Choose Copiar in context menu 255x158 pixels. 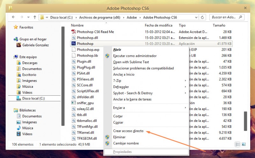pyautogui.click(x=118, y=122)
